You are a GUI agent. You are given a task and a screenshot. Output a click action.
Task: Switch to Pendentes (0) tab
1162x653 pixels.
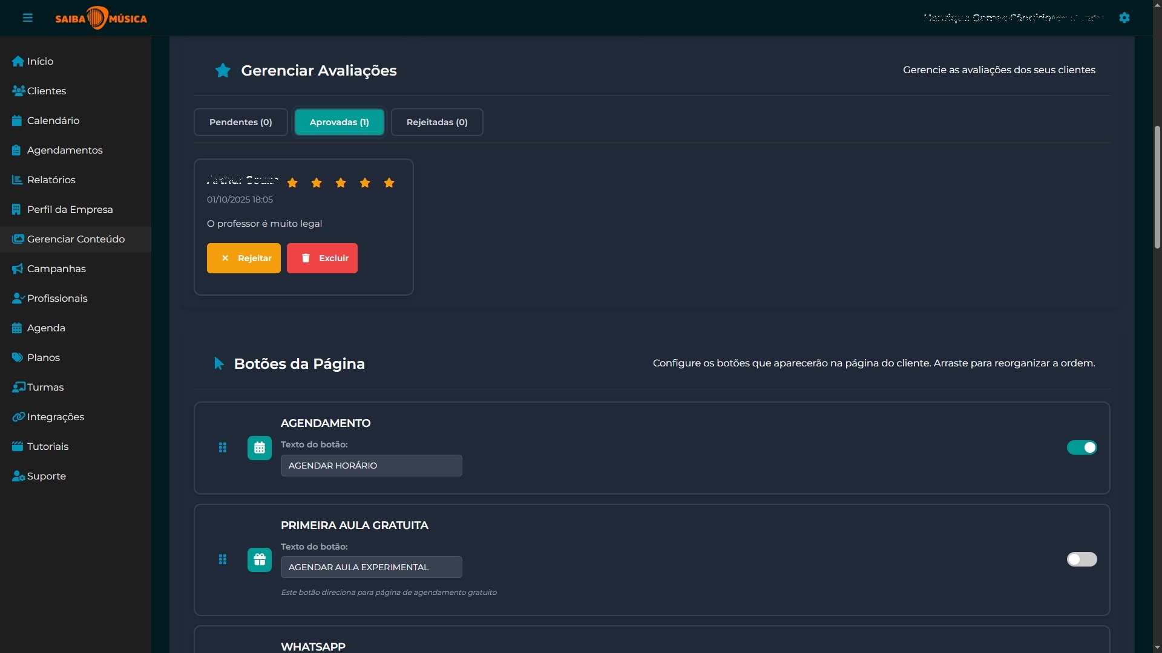[x=241, y=122]
